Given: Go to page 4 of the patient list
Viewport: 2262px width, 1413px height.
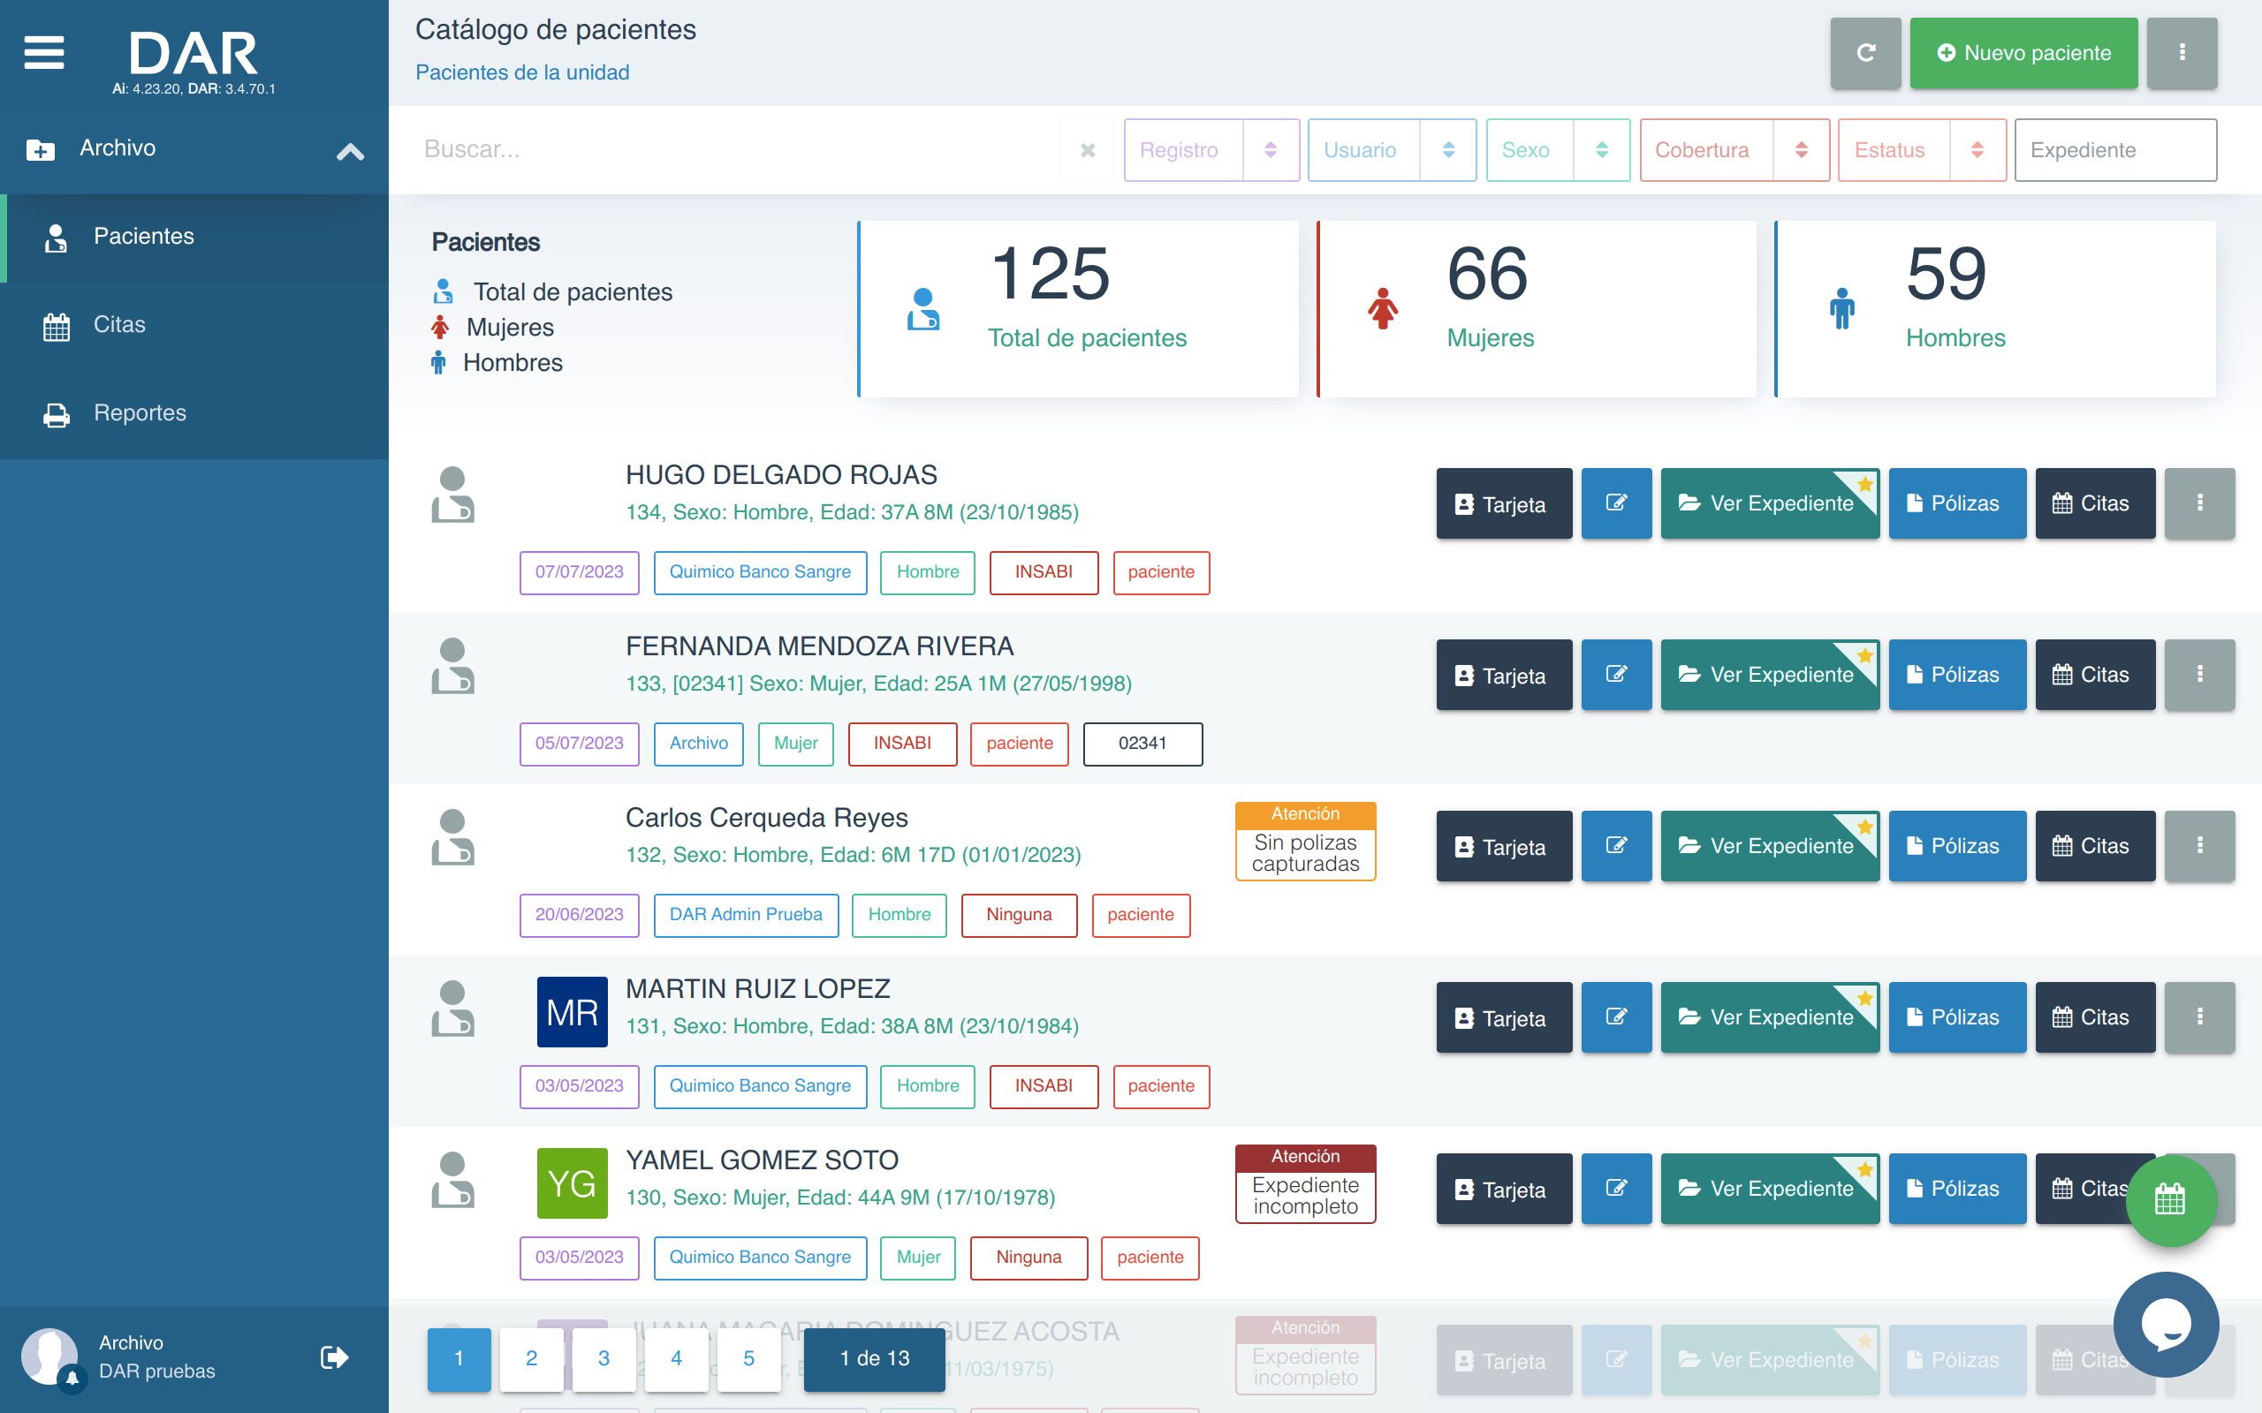Looking at the screenshot, I should pyautogui.click(x=676, y=1358).
